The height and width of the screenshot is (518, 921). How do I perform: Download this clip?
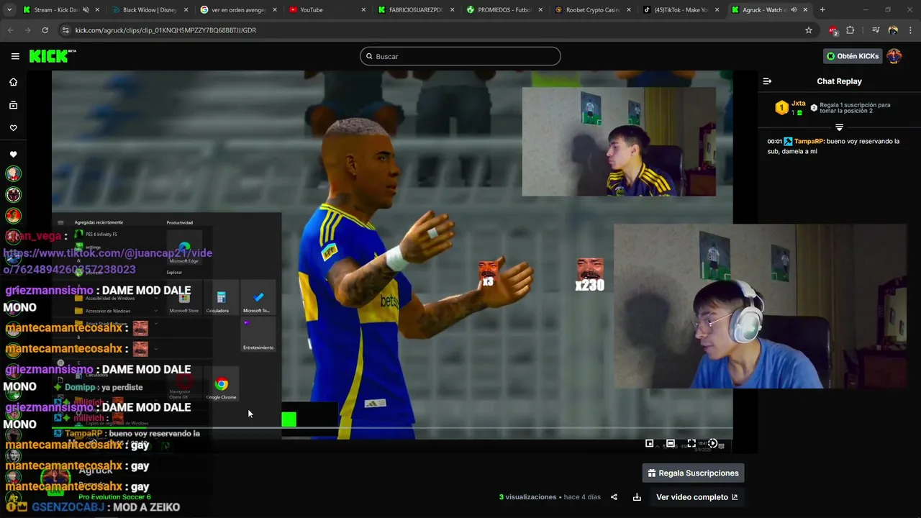coord(637,497)
